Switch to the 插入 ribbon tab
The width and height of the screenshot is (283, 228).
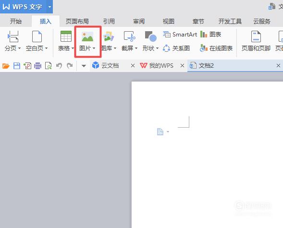[46, 22]
